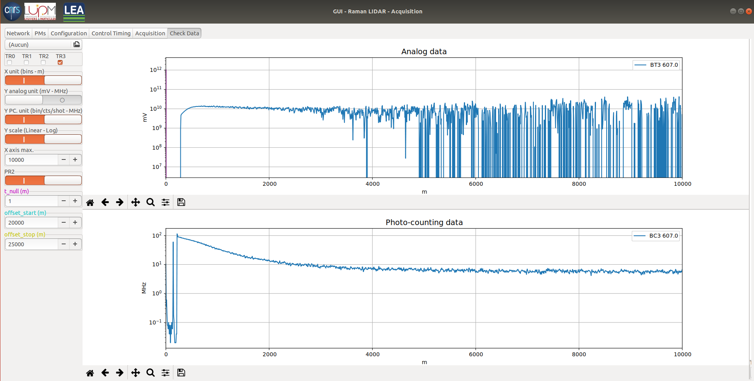The height and width of the screenshot is (381, 754).
Task: Click Back arrow in Photo-counting toolbar
Action: [105, 373]
